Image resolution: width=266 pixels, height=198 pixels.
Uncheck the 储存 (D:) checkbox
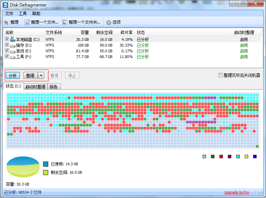click(7, 45)
